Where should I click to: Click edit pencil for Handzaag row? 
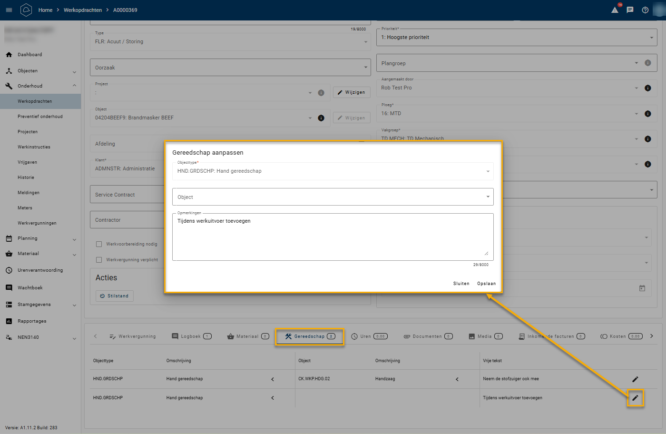tap(635, 379)
